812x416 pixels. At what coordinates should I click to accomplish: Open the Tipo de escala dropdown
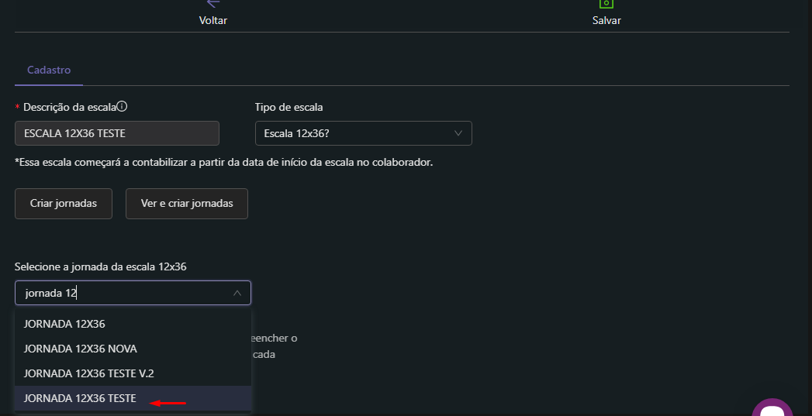(363, 133)
